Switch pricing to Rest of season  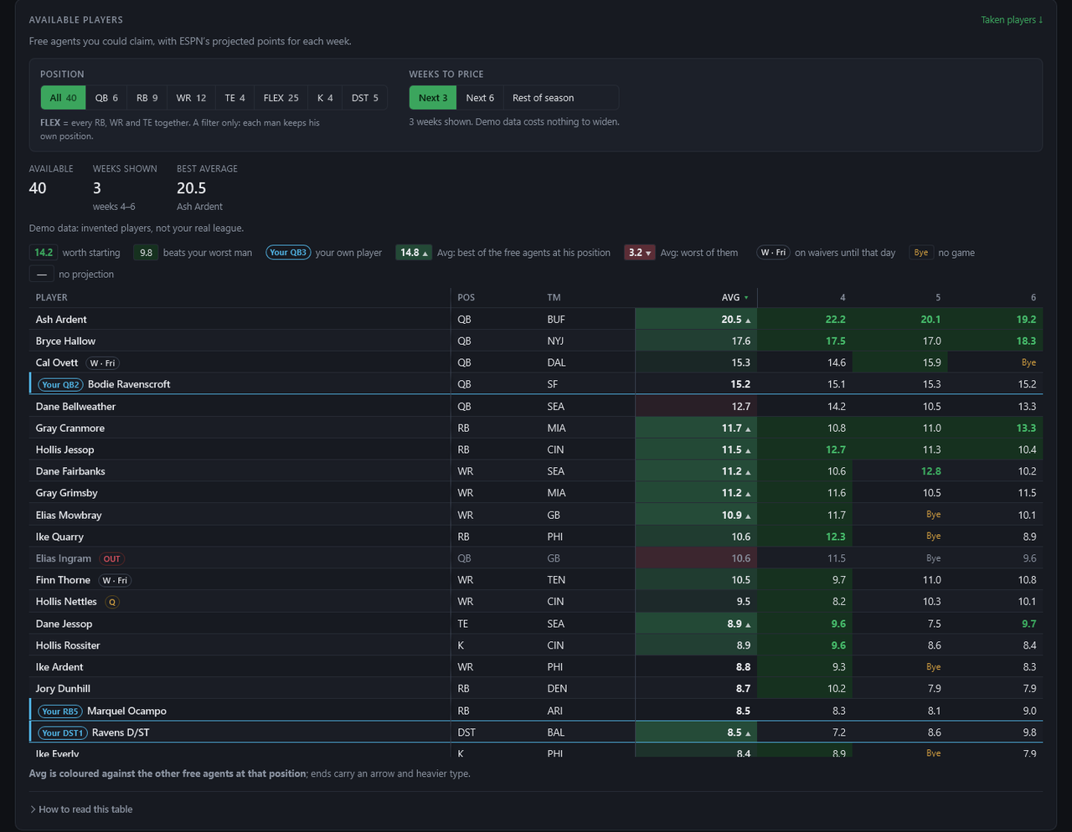tap(543, 98)
